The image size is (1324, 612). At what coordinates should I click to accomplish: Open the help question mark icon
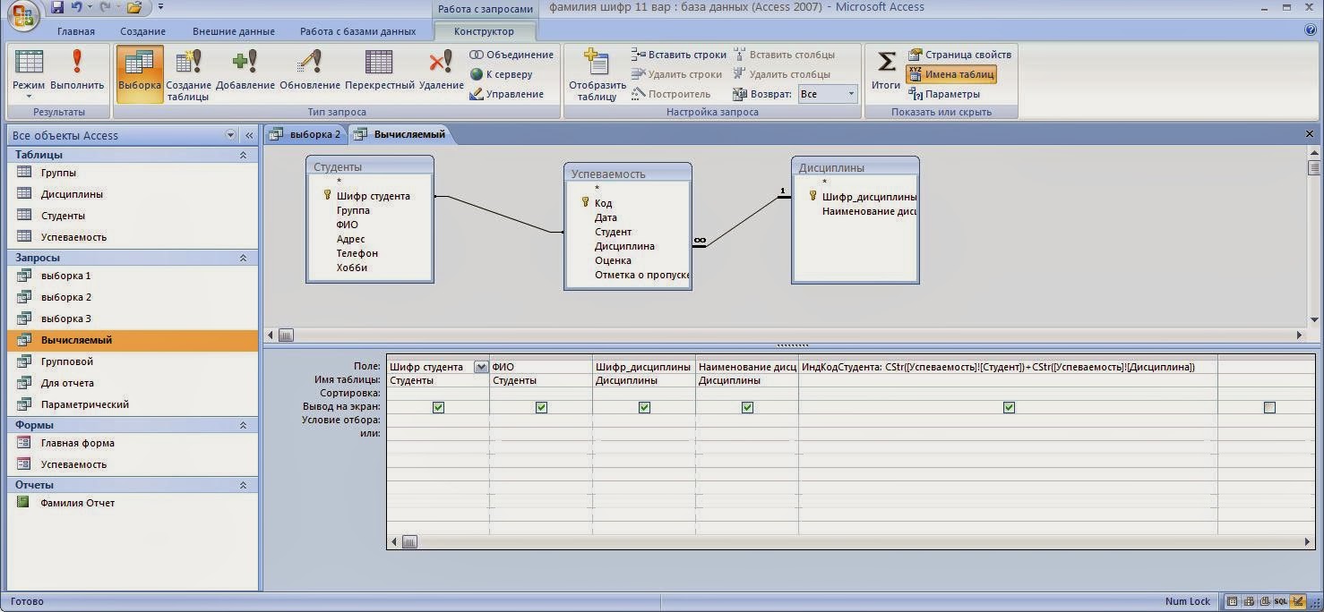tap(1311, 30)
